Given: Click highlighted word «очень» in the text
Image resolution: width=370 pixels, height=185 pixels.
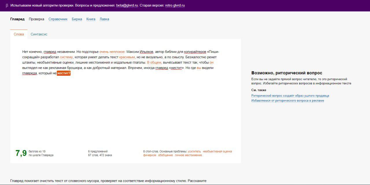Looking at the screenshot, I should click(104, 52).
